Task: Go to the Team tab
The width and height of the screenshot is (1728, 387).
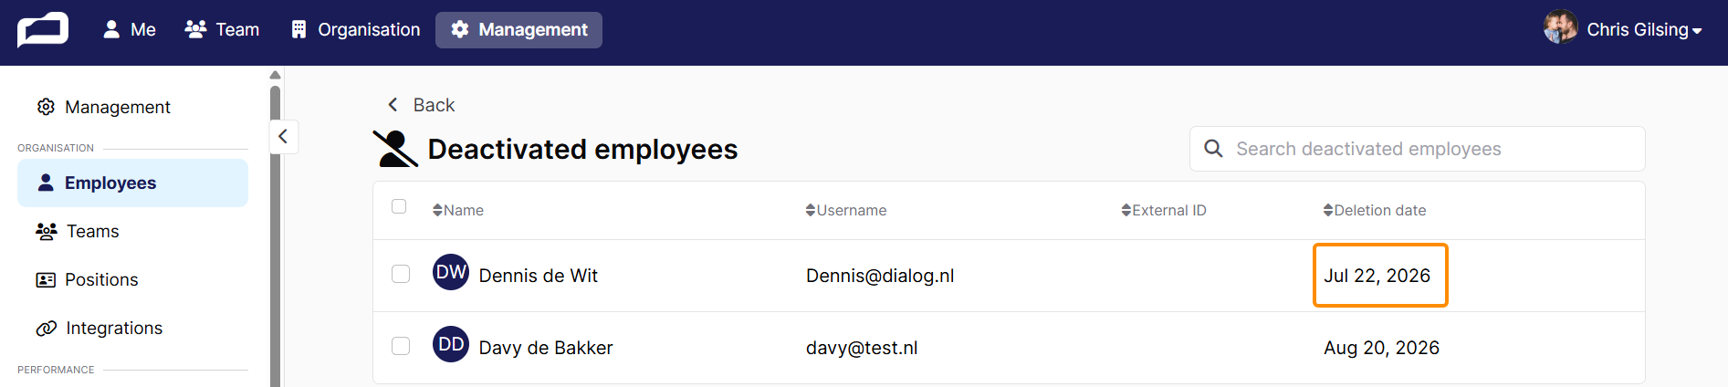Action: 223,30
